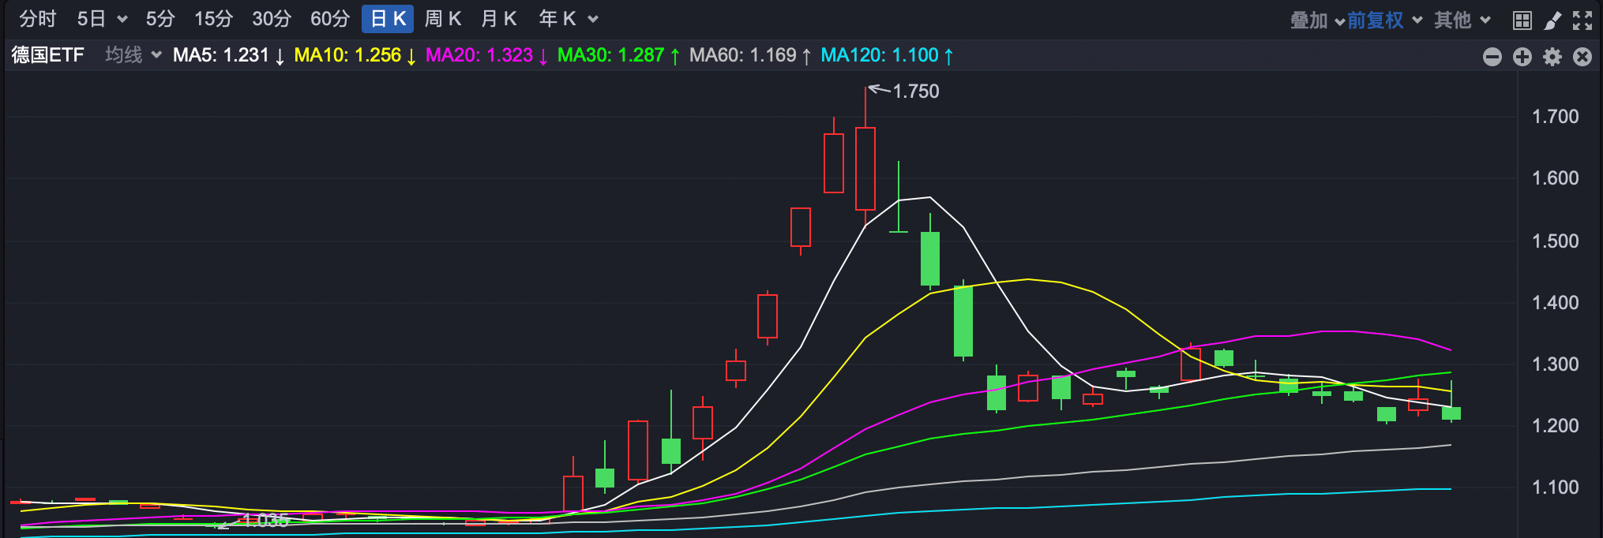
Task: Open the 其他 options dropdown
Action: pos(1462,21)
